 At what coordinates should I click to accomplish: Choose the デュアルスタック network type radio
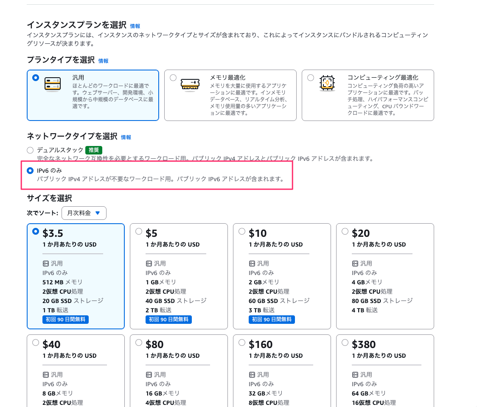tap(30, 150)
